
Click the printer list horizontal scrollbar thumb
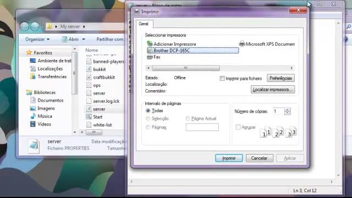(x=186, y=68)
